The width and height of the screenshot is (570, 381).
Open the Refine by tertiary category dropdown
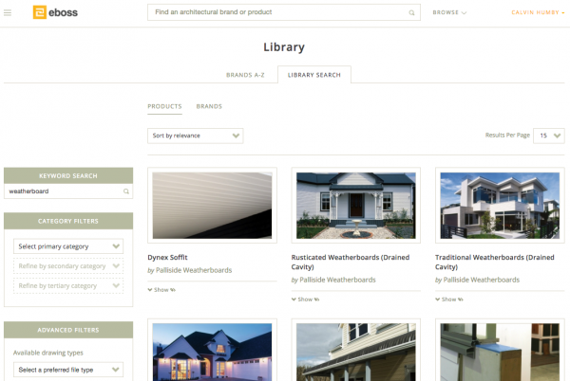pyautogui.click(x=68, y=285)
